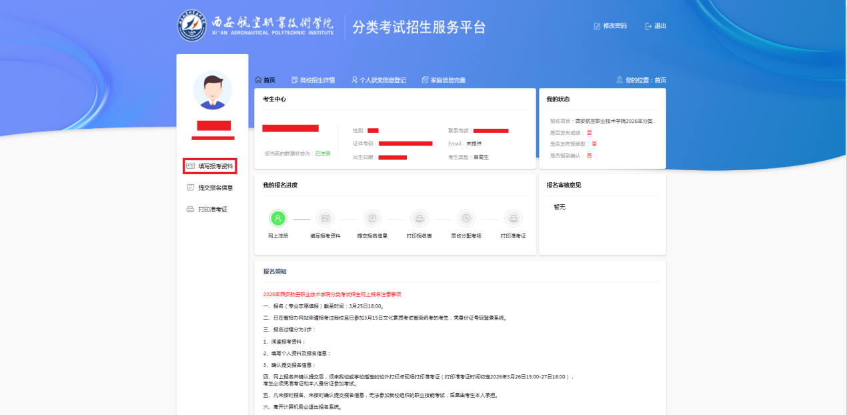Click the 填写报考资料 progress step icon

325,218
